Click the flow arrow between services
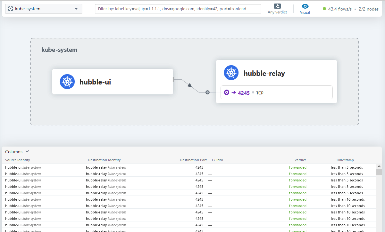The width and height of the screenshot is (385, 232). [x=190, y=85]
